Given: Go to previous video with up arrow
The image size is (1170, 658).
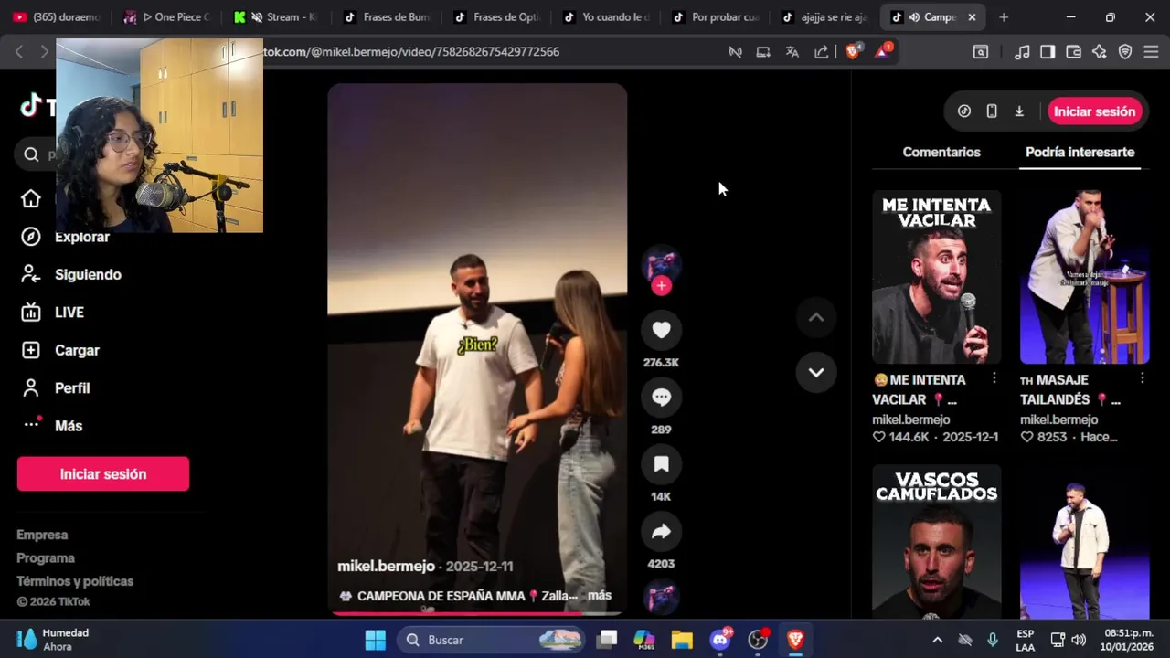Looking at the screenshot, I should coord(816,317).
